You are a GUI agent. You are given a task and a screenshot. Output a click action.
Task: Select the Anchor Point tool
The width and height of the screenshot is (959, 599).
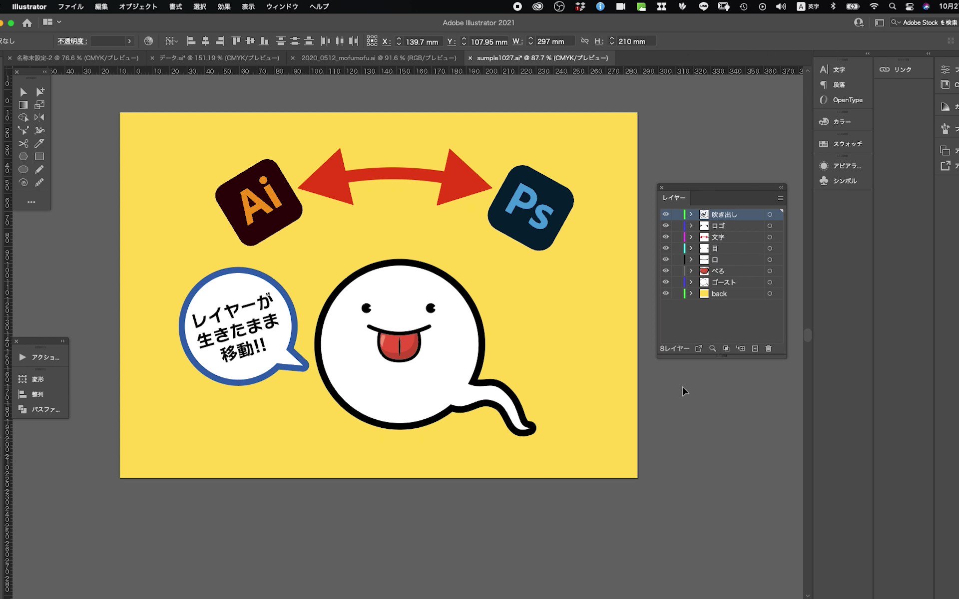(23, 131)
